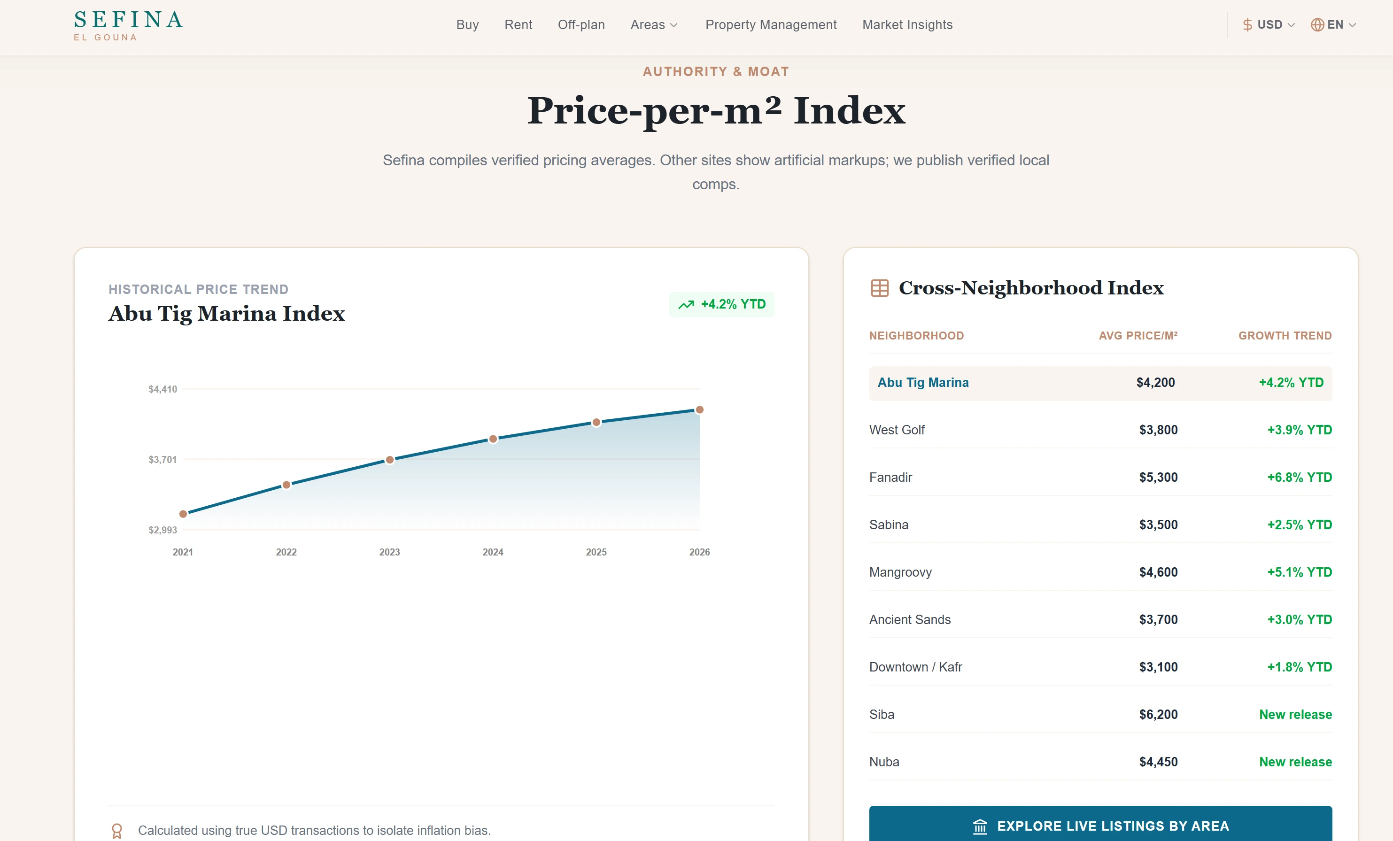Open the USD currency selector
Screen dimensions: 1393x841
coord(1268,25)
